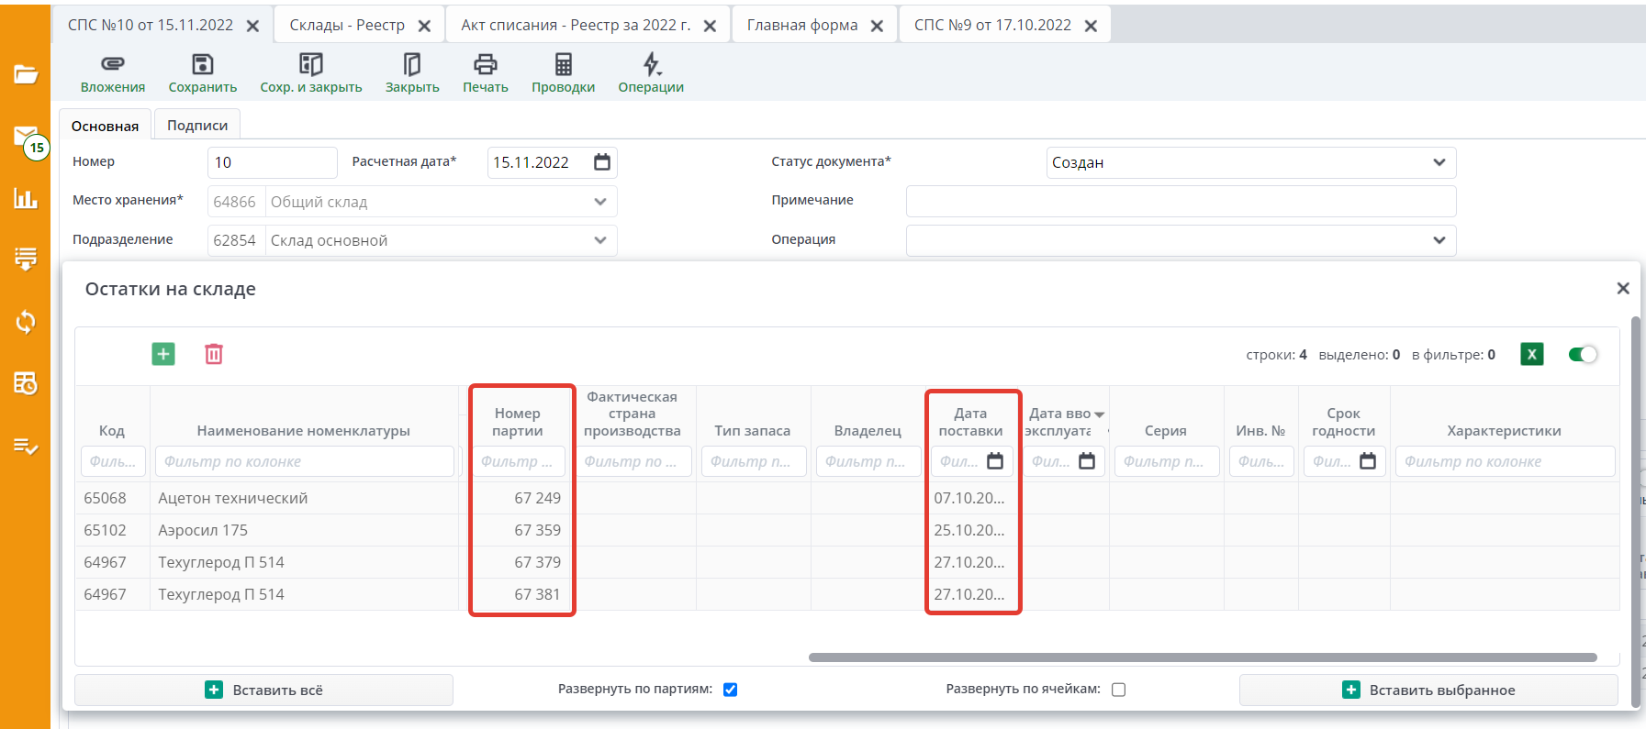1646x729 pixels.
Task: Open the Операции lightning icon
Action: click(651, 64)
